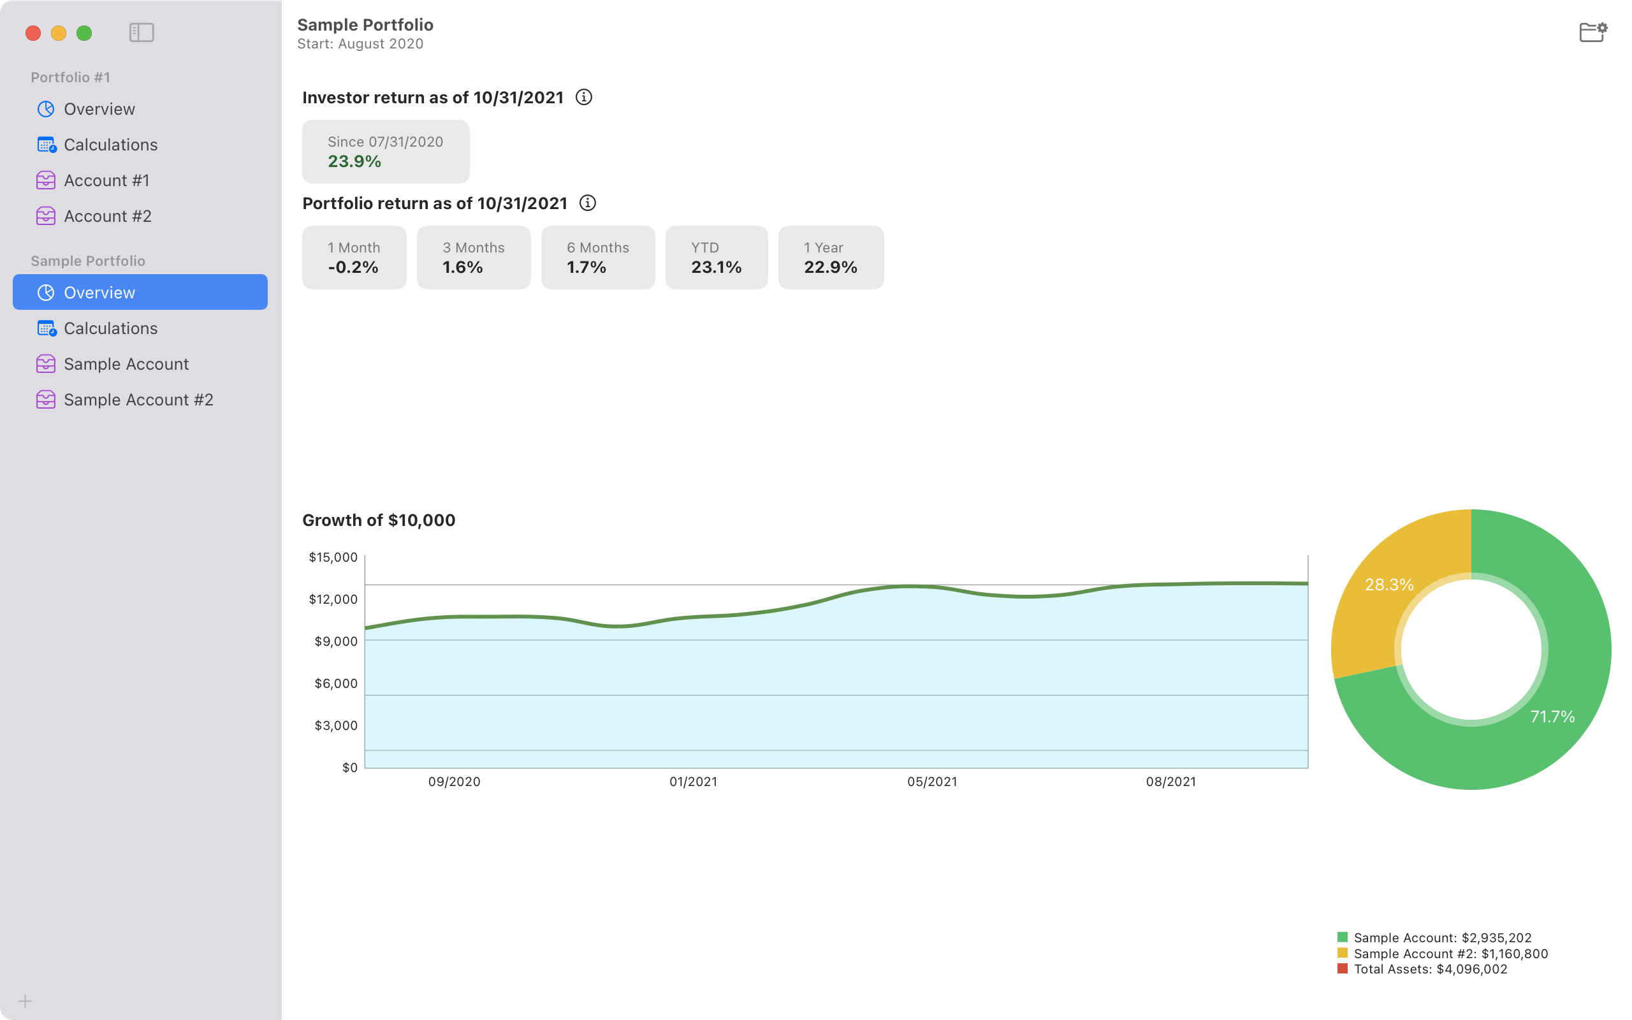
Task: Click green Sample Account legend swatch
Action: pyautogui.click(x=1342, y=937)
